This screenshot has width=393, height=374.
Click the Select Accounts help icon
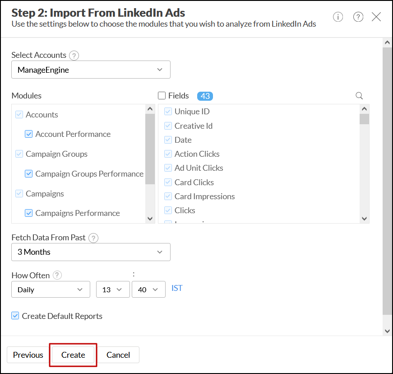pos(74,56)
